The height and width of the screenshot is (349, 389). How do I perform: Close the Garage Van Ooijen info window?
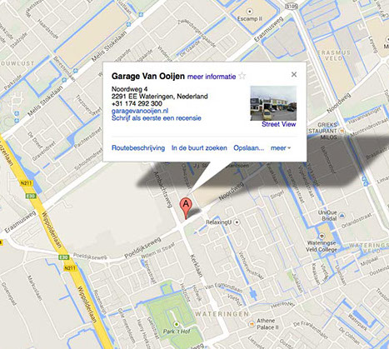click(x=294, y=74)
